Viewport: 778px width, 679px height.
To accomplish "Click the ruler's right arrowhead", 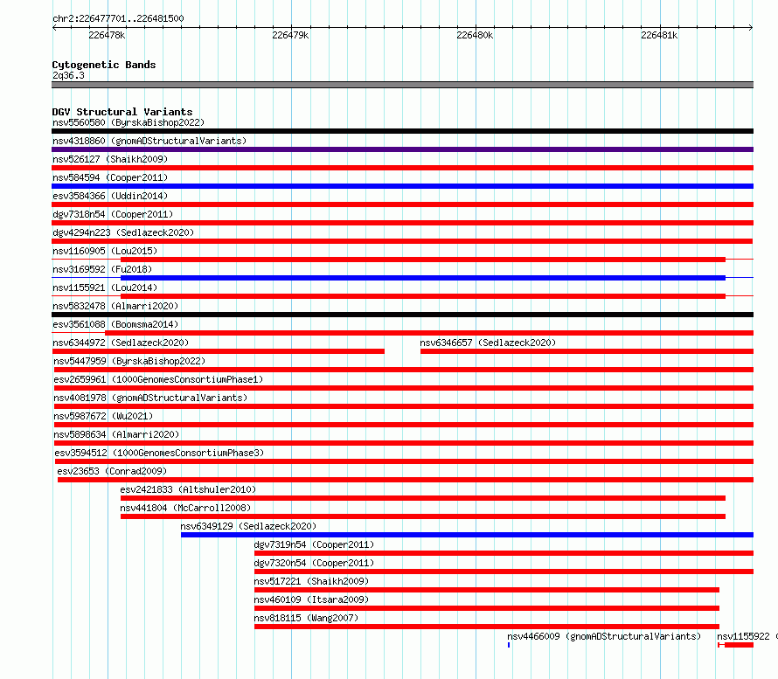I will coord(751,28).
